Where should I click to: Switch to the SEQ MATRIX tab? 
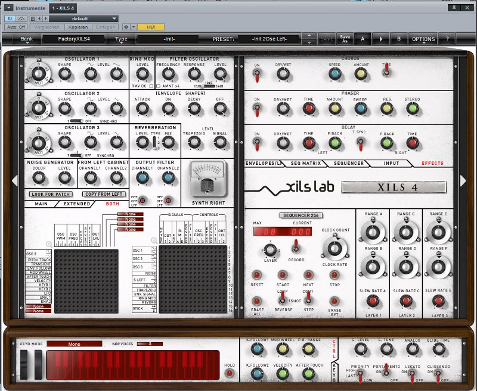(306, 163)
